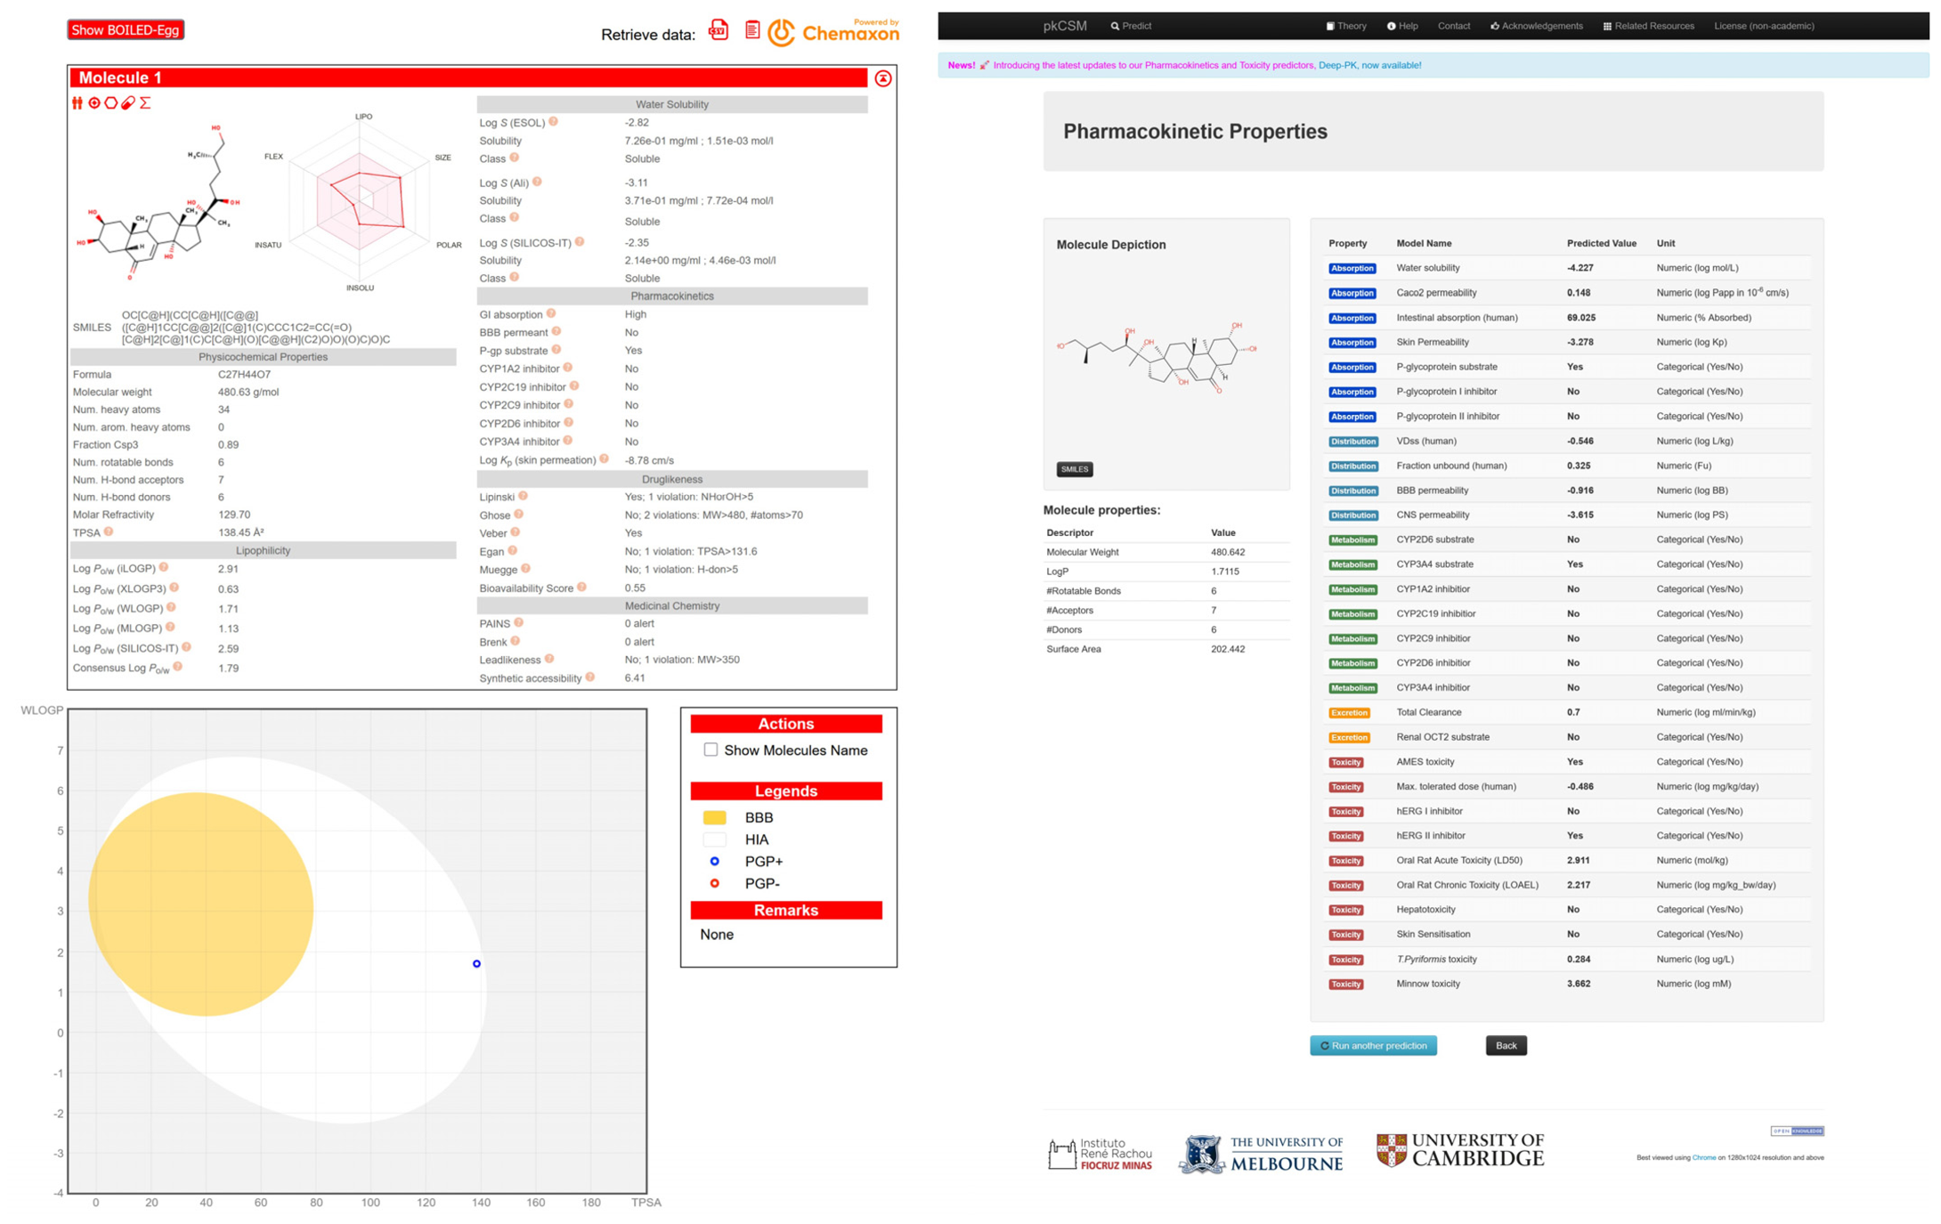Open help icon next to CYP1A2 inhibitor
Screen dimensions: 1941x1224
point(568,368)
